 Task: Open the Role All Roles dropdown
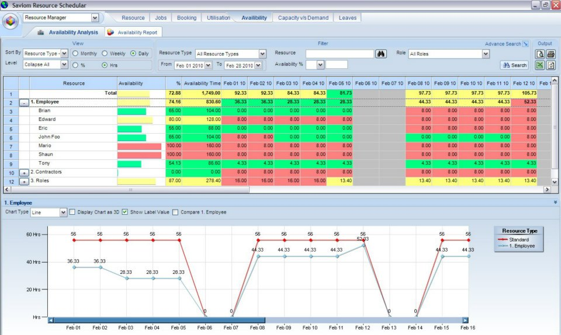tap(486, 54)
